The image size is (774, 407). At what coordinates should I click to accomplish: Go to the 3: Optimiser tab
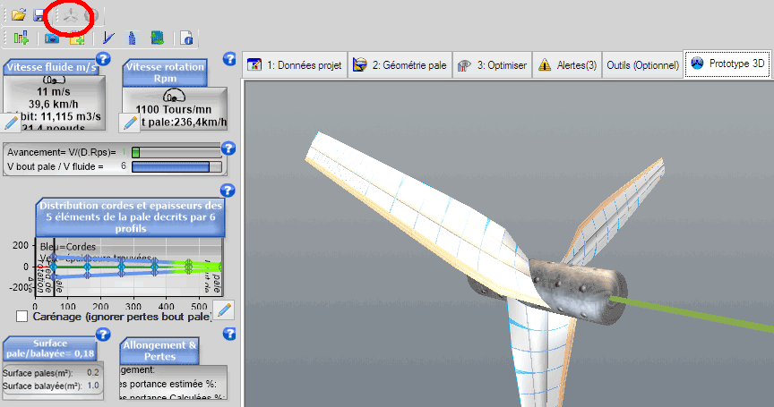tap(493, 64)
